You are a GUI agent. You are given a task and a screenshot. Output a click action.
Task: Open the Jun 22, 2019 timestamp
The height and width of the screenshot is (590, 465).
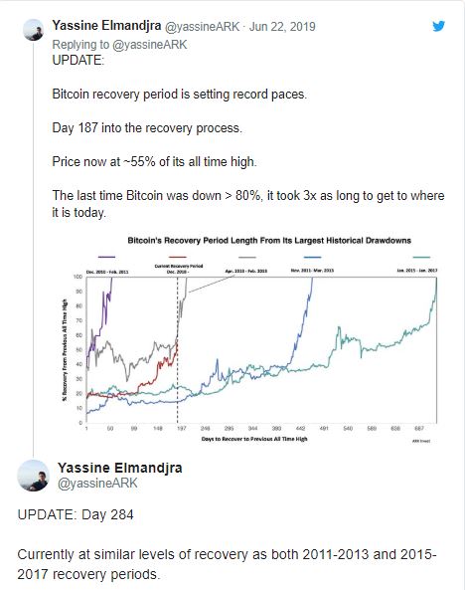tap(282, 26)
